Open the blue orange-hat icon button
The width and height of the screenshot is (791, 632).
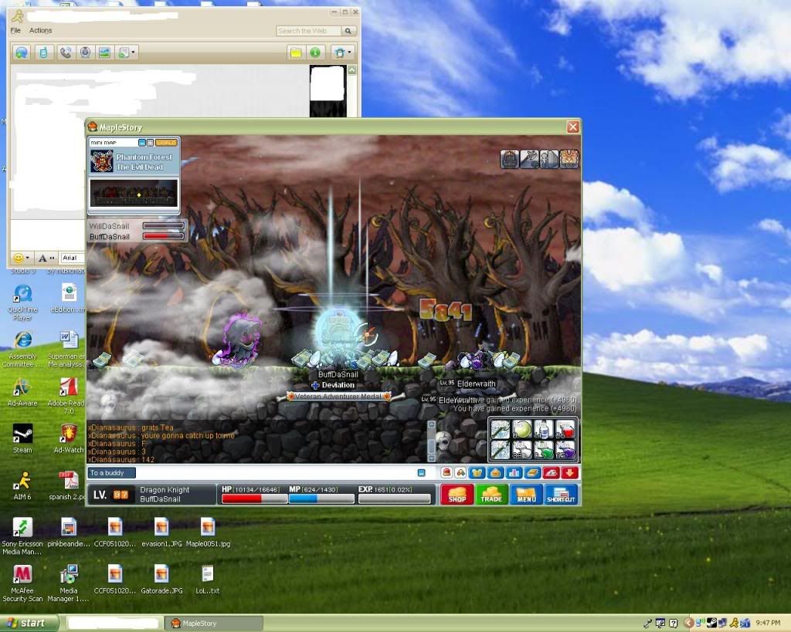495,473
